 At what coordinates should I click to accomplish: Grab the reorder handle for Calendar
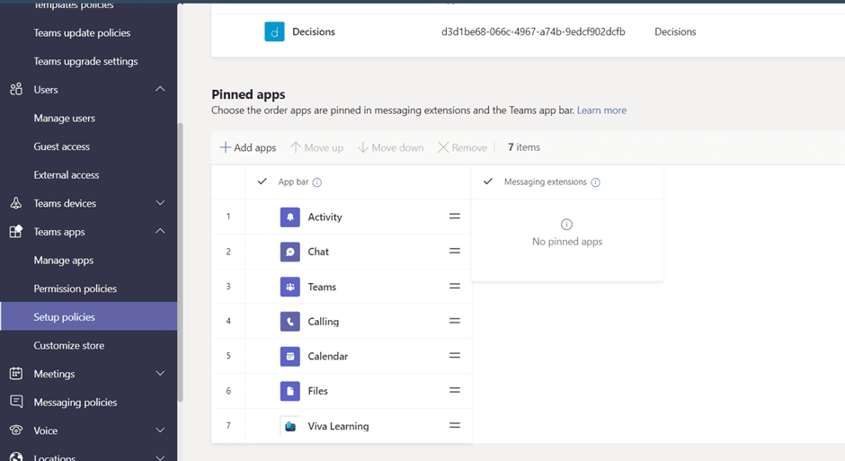point(455,356)
